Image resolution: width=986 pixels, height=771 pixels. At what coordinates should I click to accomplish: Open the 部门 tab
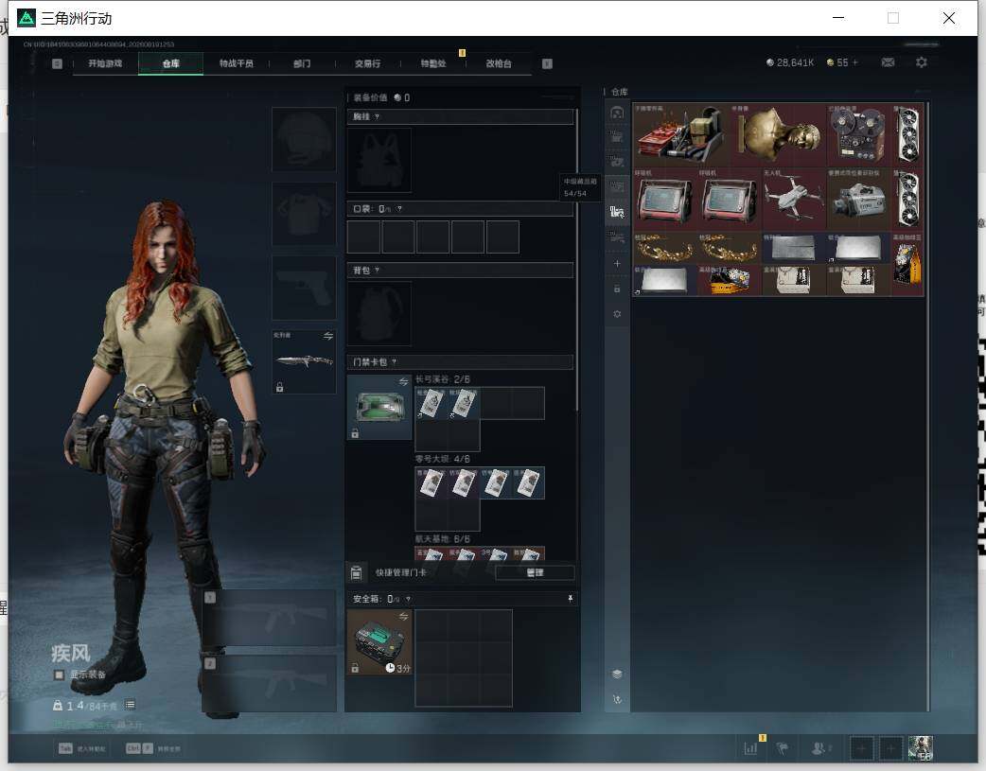(302, 63)
